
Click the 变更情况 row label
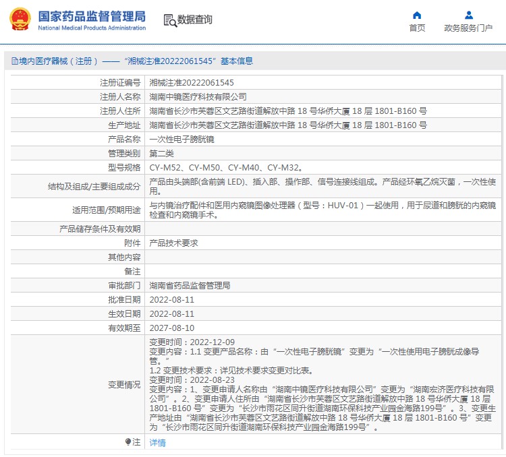(124, 385)
